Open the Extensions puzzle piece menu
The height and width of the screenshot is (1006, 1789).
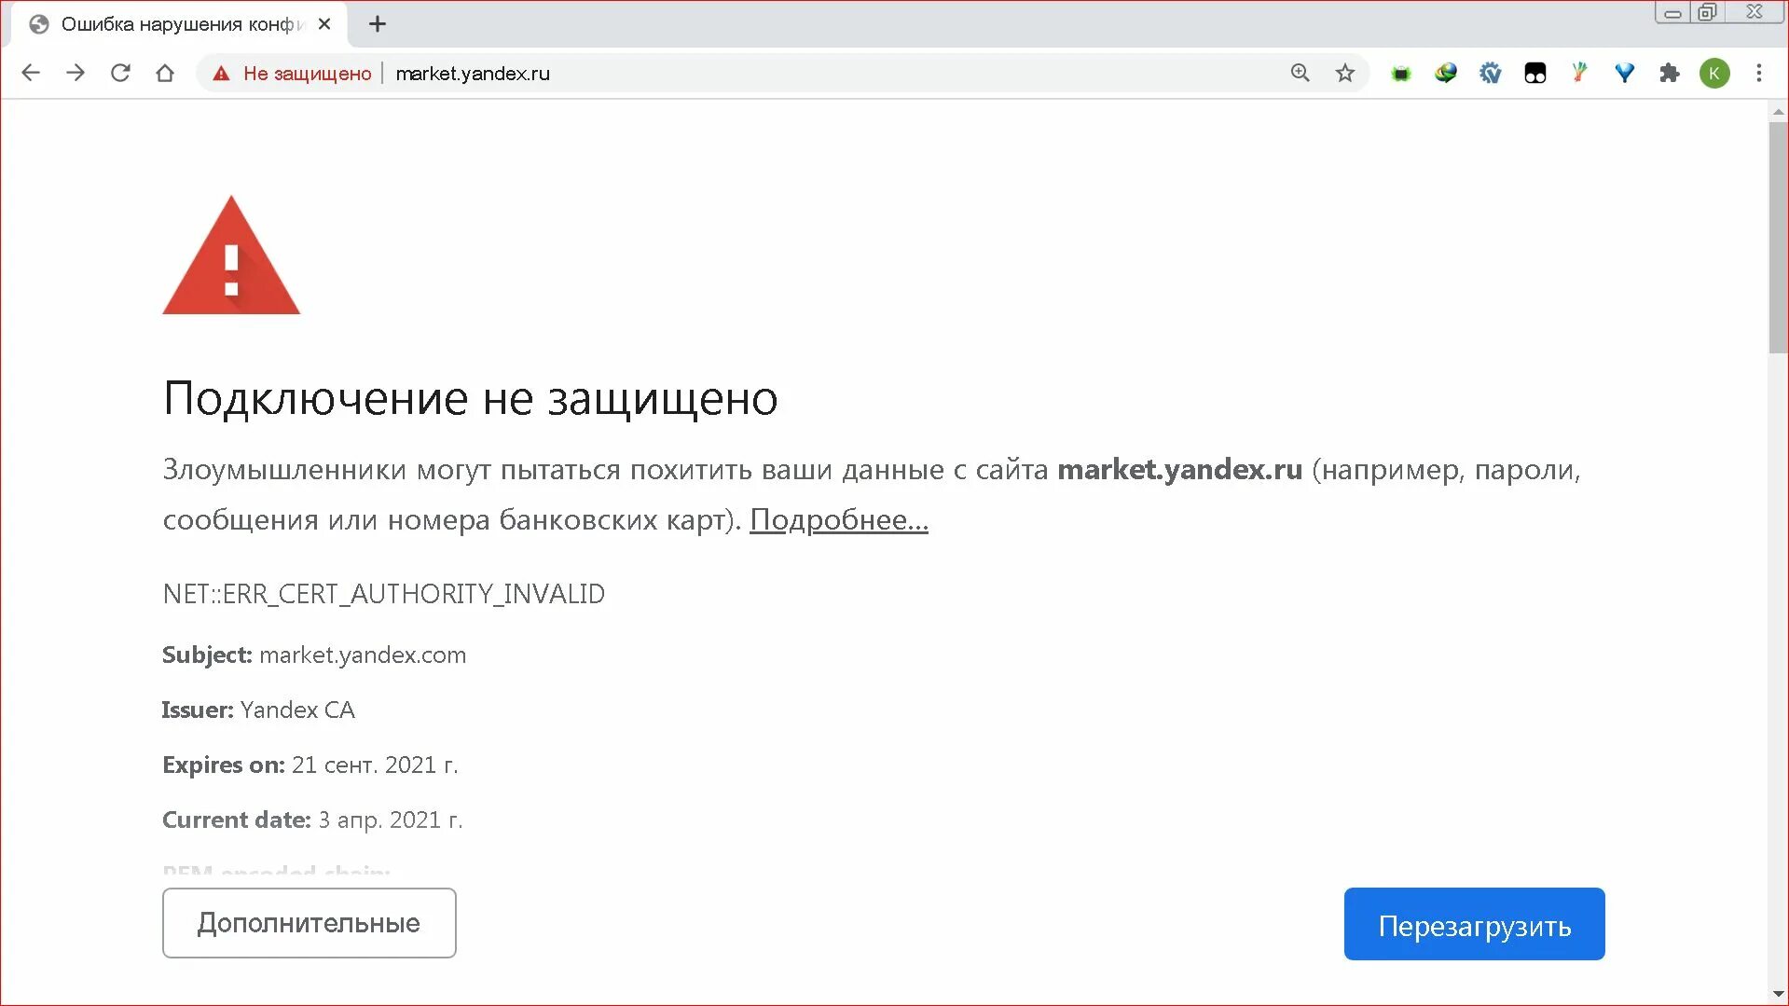pos(1670,73)
